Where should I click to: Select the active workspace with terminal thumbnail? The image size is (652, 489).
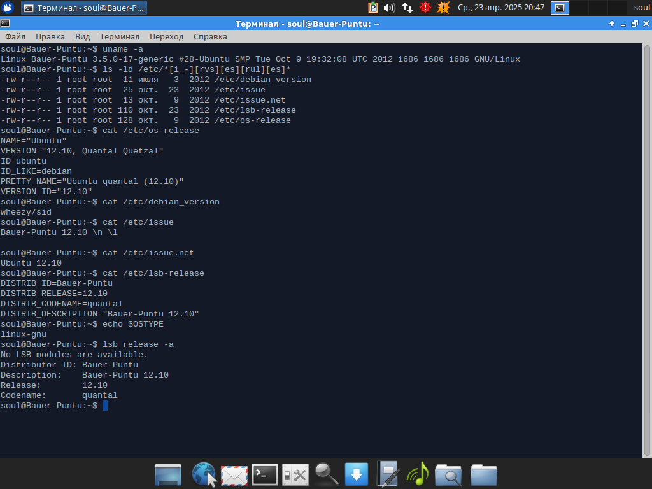560,8
